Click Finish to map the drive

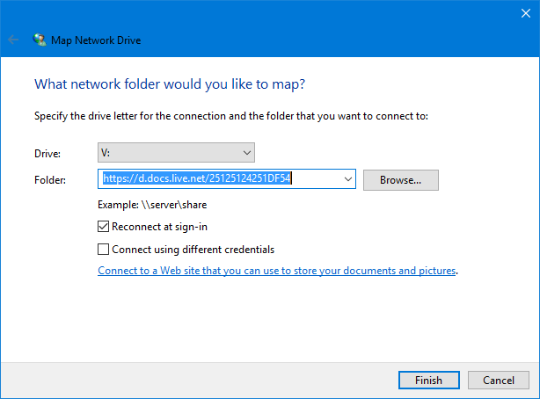[429, 380]
